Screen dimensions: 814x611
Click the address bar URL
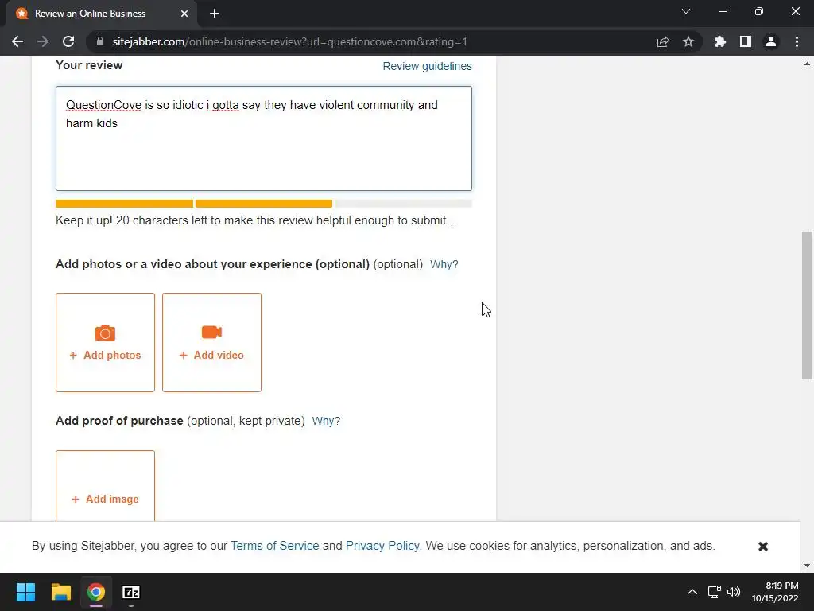click(x=289, y=41)
